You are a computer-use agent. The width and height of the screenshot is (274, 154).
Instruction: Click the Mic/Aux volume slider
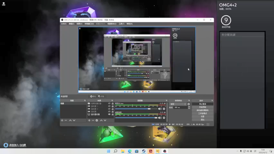coord(136,109)
